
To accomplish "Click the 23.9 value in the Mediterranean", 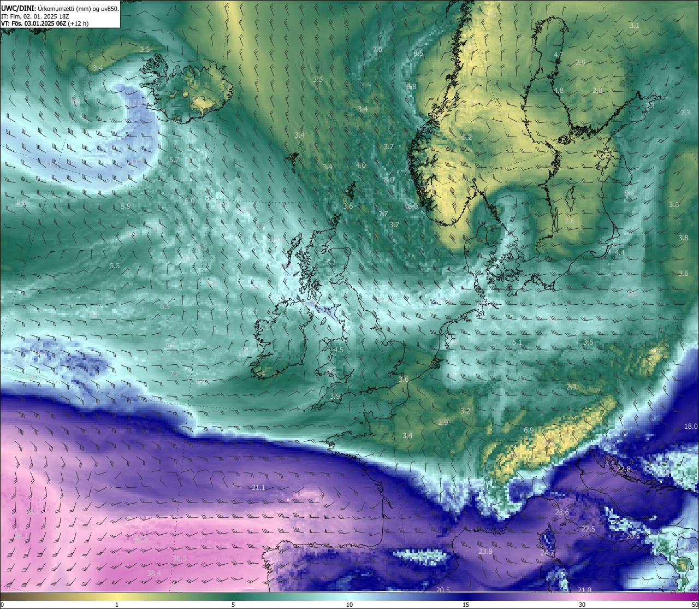I will click(485, 552).
